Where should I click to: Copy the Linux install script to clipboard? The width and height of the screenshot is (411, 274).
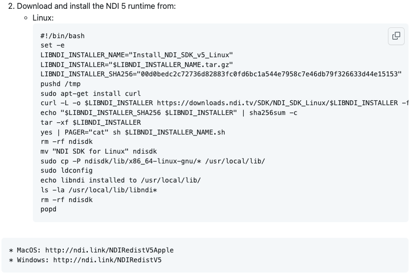coord(396,36)
